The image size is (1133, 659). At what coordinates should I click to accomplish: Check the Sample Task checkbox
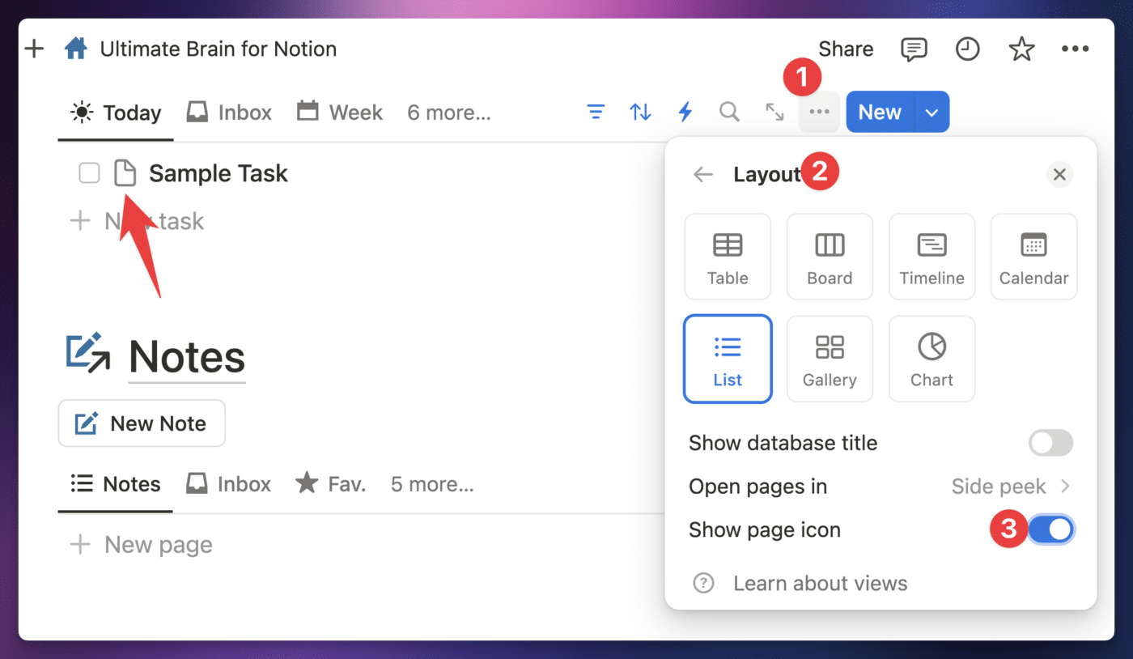pos(89,172)
